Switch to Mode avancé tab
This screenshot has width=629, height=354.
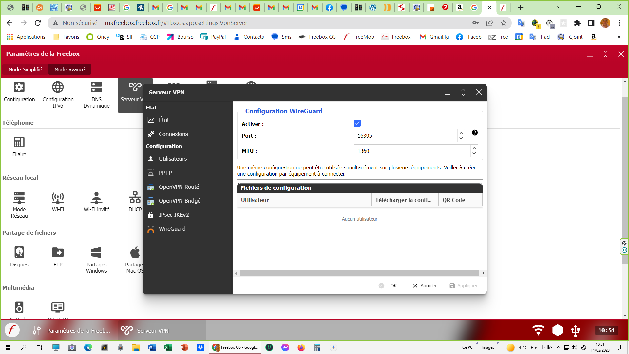tap(69, 69)
